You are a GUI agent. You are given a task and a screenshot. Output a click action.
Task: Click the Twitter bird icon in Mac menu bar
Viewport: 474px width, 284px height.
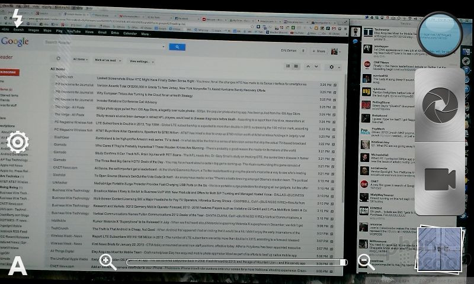(367, 18)
